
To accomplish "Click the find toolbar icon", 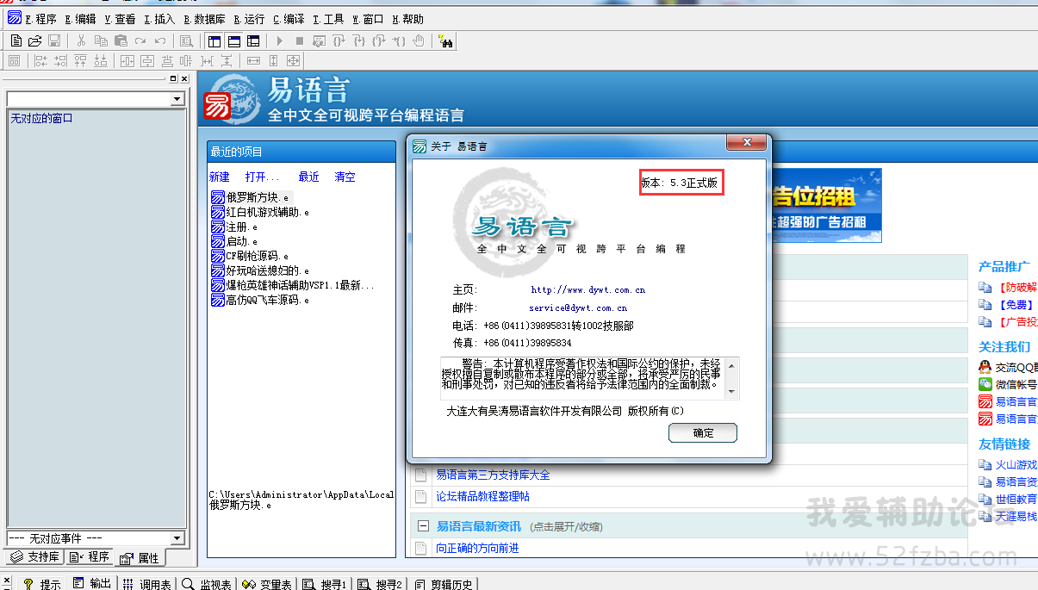I will coord(186,40).
